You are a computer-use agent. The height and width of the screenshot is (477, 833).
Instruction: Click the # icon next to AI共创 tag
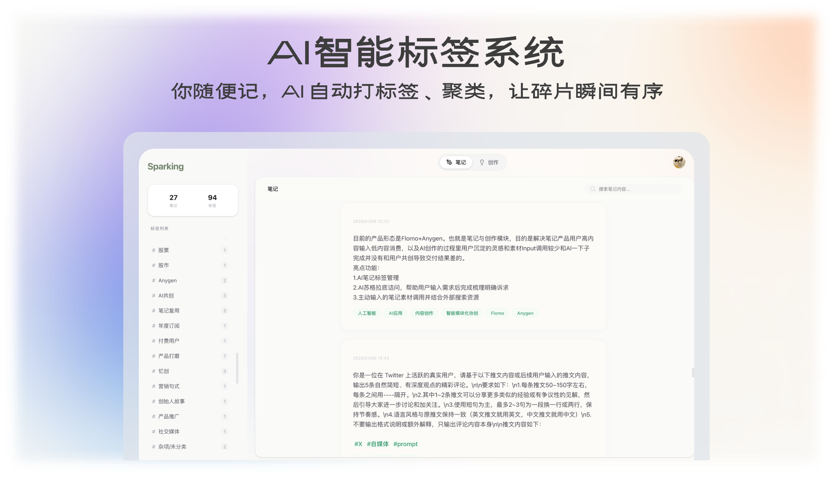pos(154,295)
